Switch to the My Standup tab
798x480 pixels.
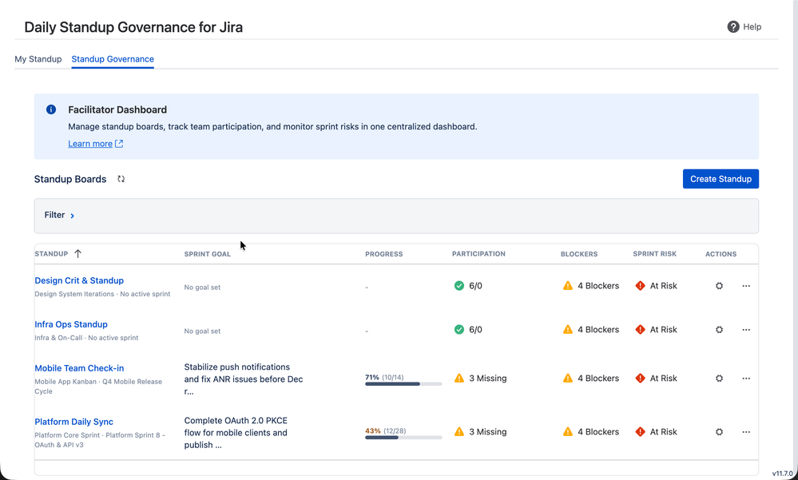(x=38, y=59)
